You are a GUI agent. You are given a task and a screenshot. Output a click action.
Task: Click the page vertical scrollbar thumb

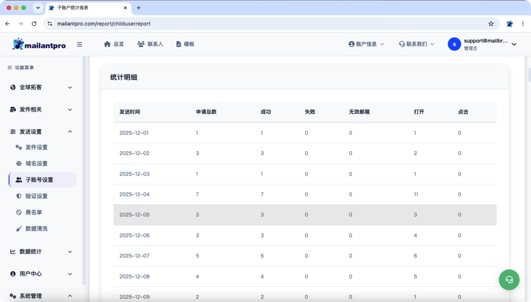click(529, 74)
